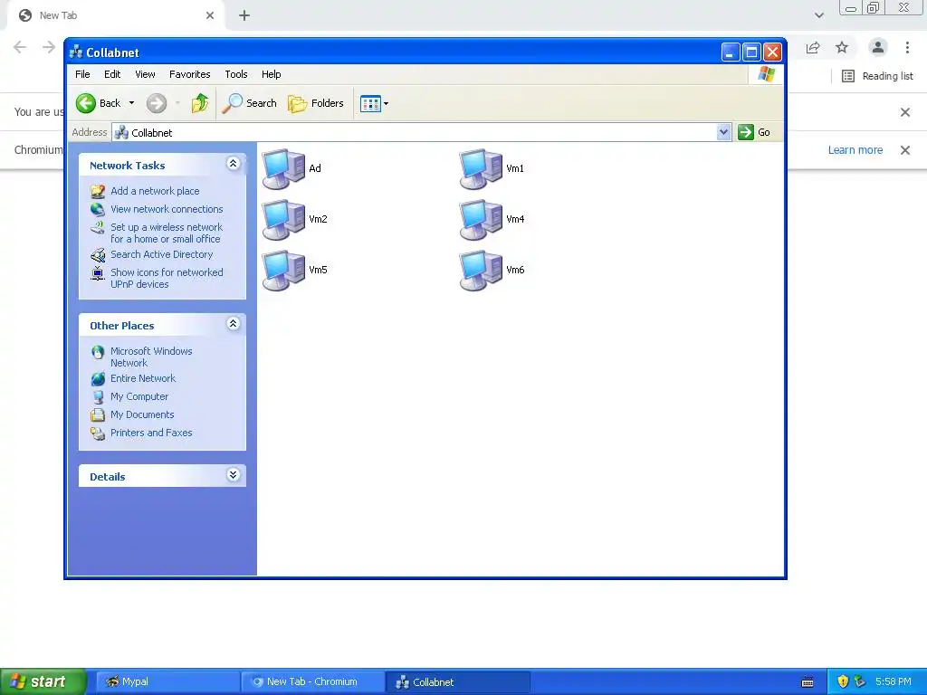Select the New Tab tab in Chromium
The height and width of the screenshot is (695, 927).
point(116,15)
